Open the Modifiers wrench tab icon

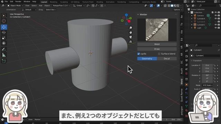click(x=186, y=89)
